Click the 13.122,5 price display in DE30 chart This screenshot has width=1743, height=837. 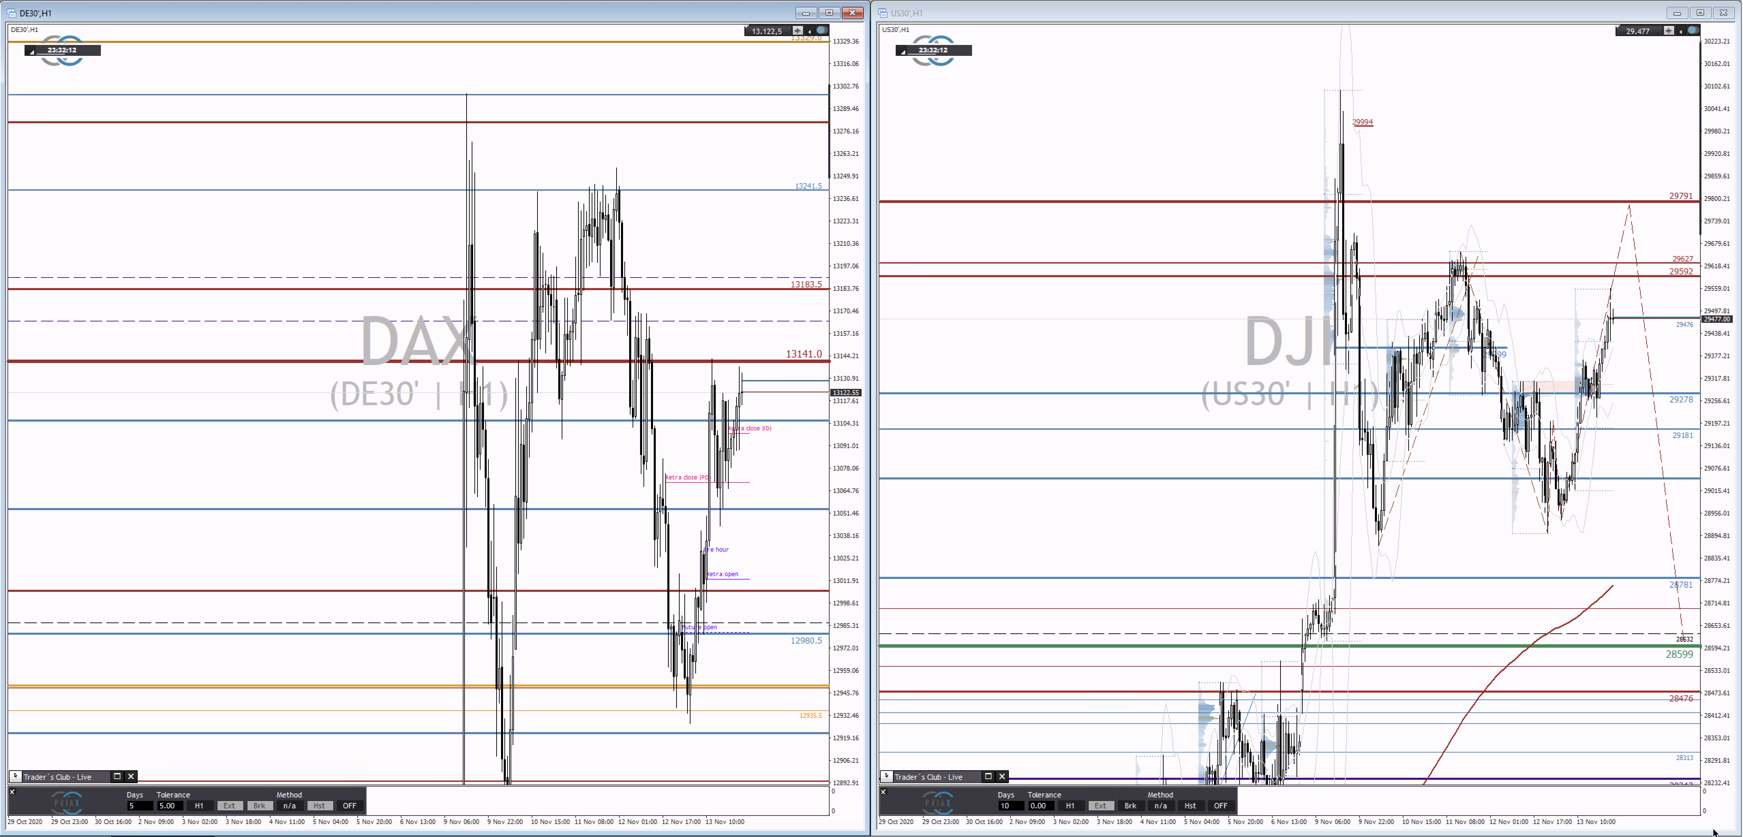tap(767, 31)
